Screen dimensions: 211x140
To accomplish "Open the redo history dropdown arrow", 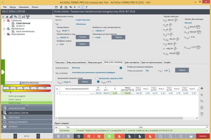I will 83,7.
